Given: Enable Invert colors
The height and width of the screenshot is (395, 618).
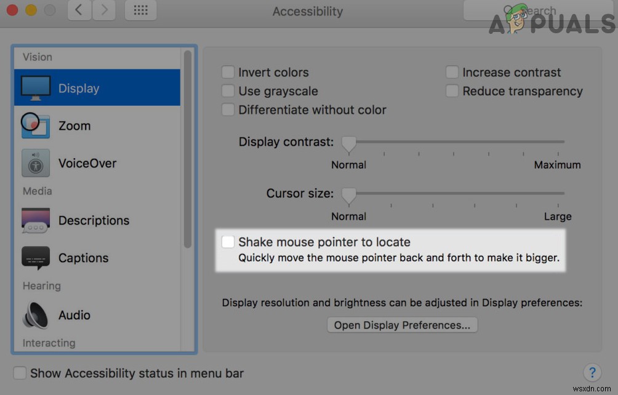Looking at the screenshot, I should (x=228, y=72).
